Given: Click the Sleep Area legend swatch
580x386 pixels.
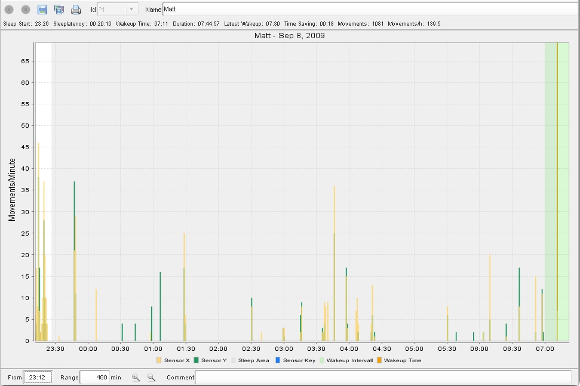Looking at the screenshot, I should (234, 360).
